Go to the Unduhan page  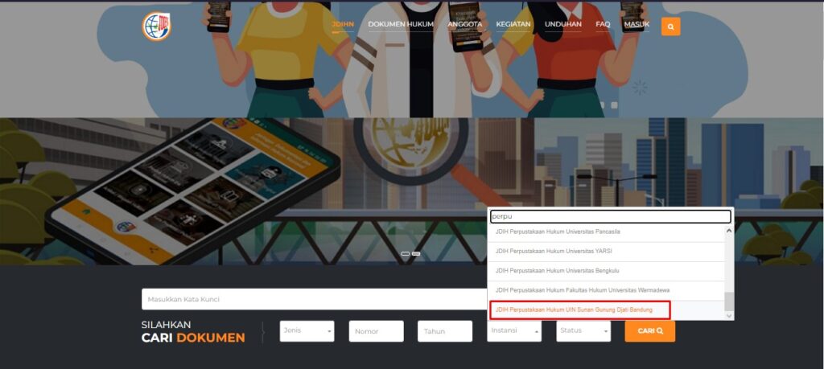563,24
